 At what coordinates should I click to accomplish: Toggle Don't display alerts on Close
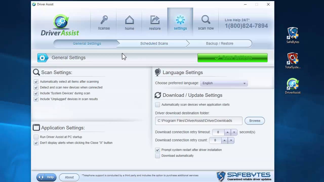36,143
